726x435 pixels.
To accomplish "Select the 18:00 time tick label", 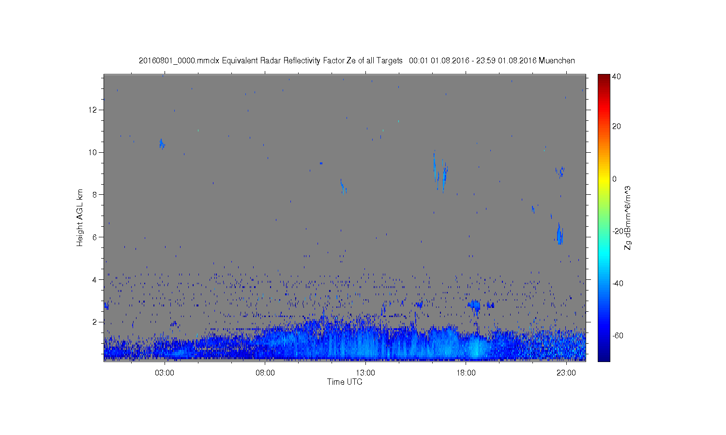I will (x=466, y=373).
